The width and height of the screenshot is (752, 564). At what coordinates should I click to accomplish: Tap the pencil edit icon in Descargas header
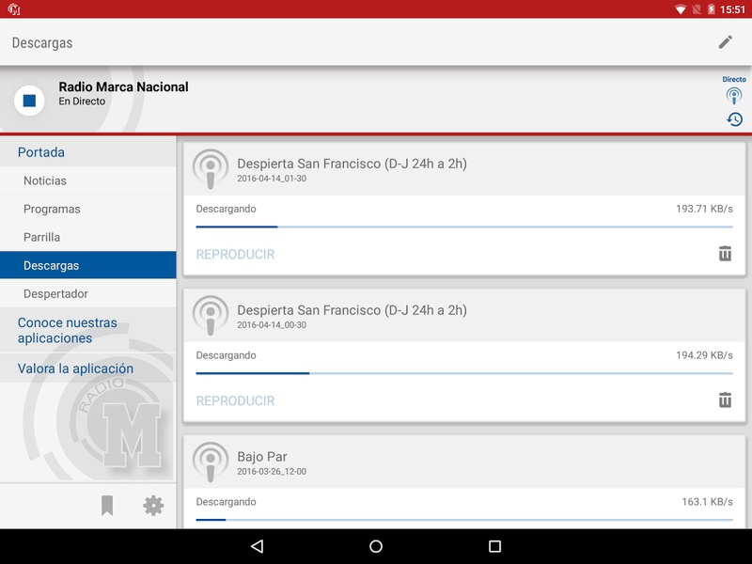click(x=725, y=42)
